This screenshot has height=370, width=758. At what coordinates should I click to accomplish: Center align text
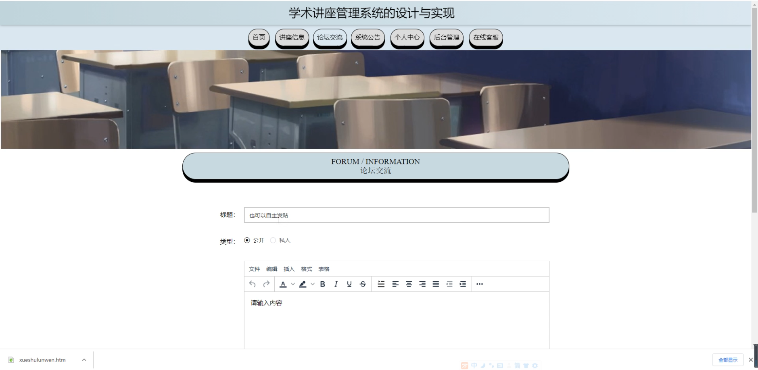(x=409, y=284)
